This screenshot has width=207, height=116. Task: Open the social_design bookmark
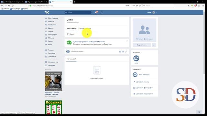(x=15, y=9)
